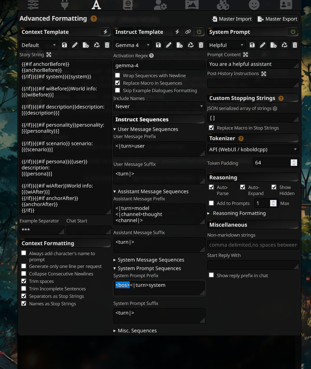Click Token Padding stepper arrows
Screen dimensions: 311x369
click(x=294, y=163)
